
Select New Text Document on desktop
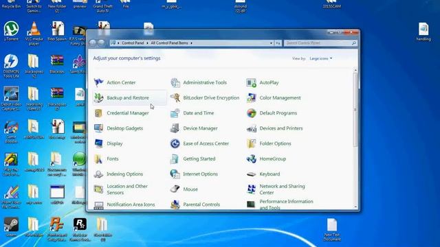(x=332, y=229)
